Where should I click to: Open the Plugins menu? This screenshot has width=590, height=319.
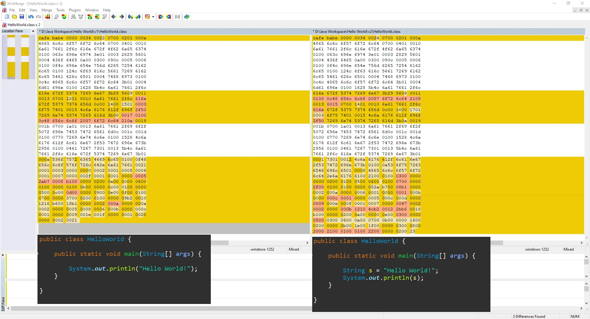(x=75, y=10)
